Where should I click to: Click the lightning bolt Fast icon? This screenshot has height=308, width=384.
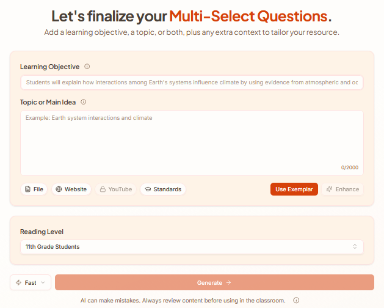[x=19, y=283]
